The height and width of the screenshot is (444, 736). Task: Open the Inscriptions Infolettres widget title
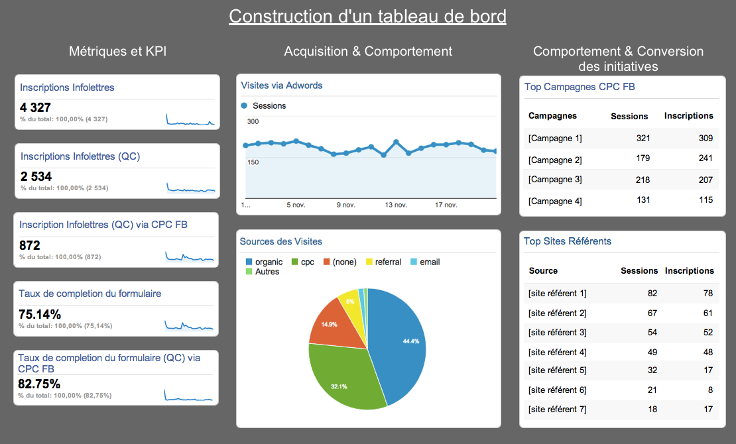[67, 87]
